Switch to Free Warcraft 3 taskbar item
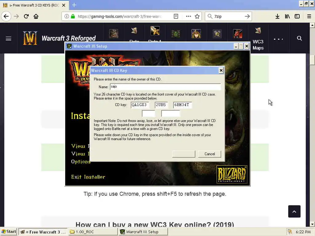Image resolution: width=315 pixels, height=236 pixels. coord(43,232)
